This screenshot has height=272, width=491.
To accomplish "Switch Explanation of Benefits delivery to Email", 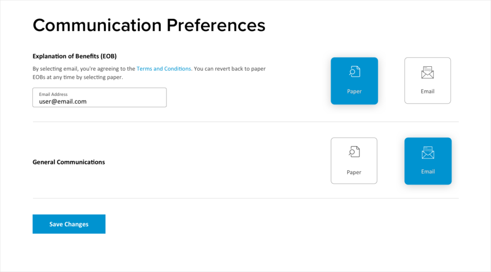I will pyautogui.click(x=427, y=81).
